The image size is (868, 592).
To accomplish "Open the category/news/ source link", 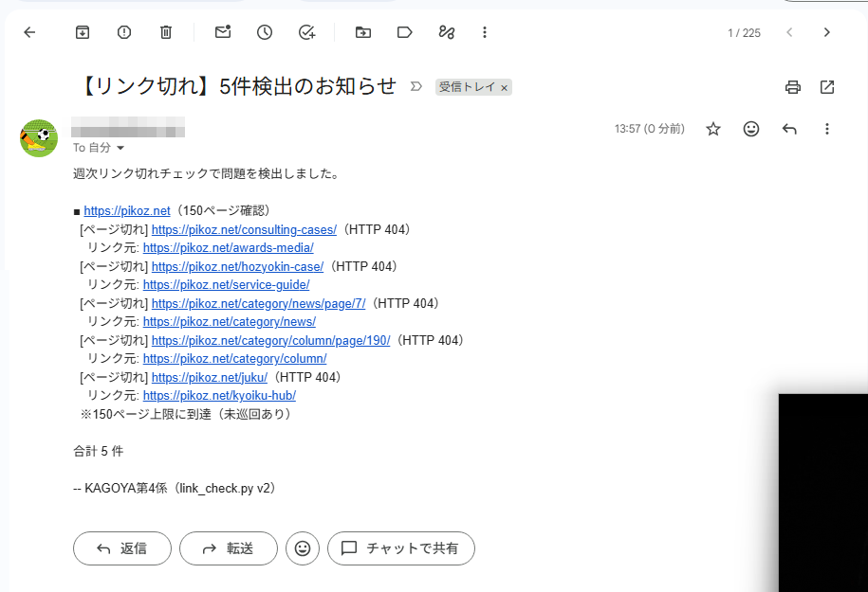I will pyautogui.click(x=230, y=322).
